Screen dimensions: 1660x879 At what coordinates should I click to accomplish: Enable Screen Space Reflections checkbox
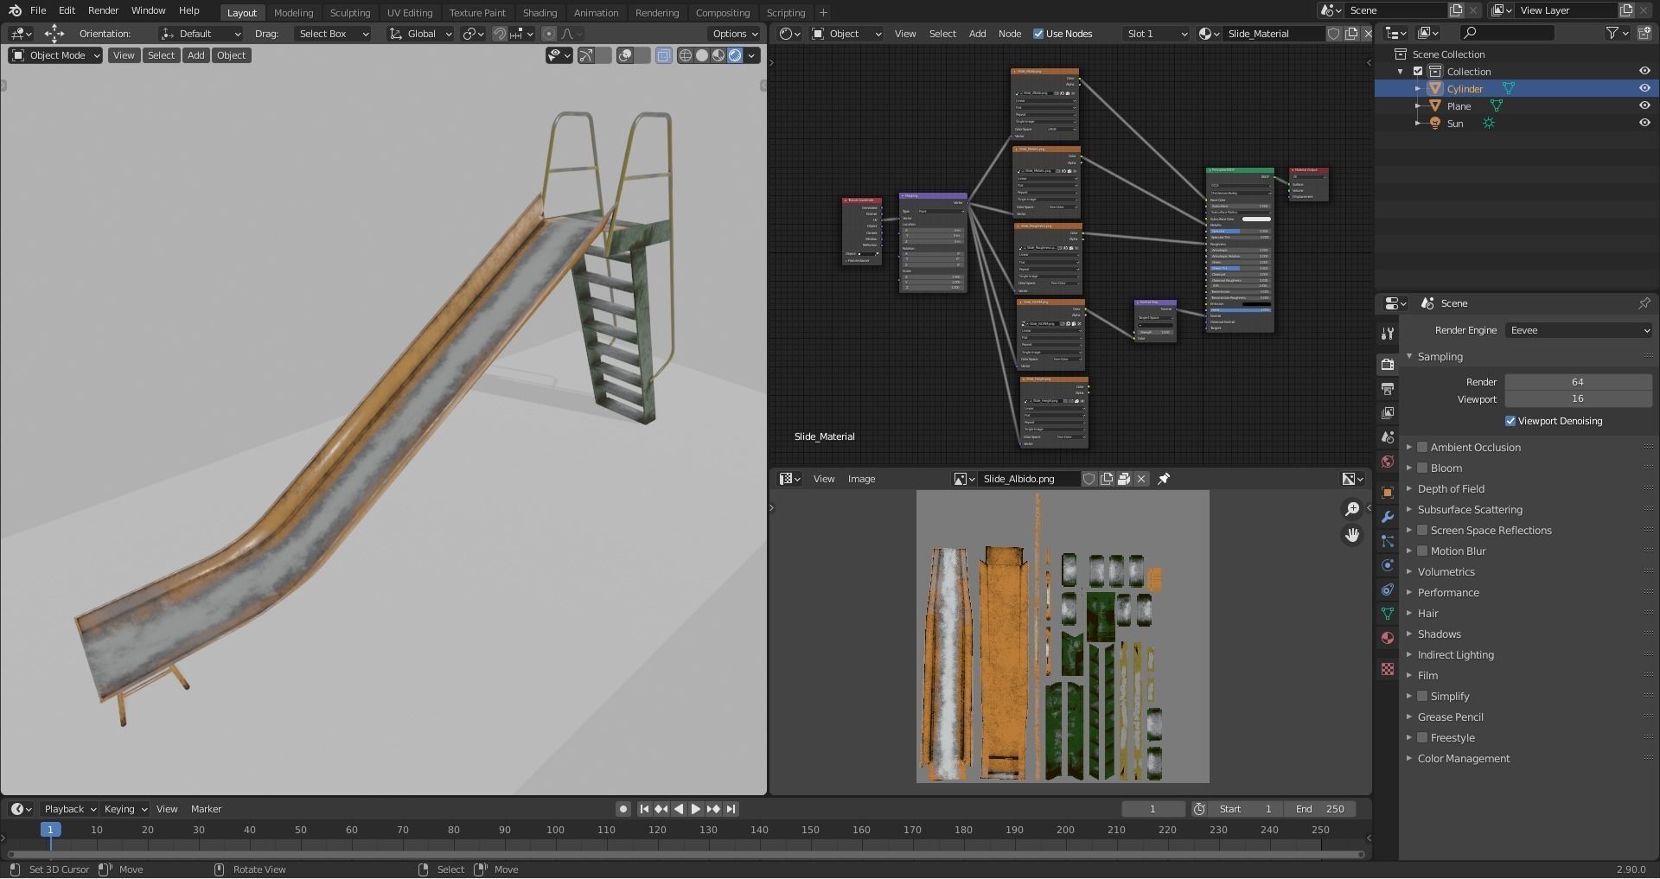point(1422,530)
